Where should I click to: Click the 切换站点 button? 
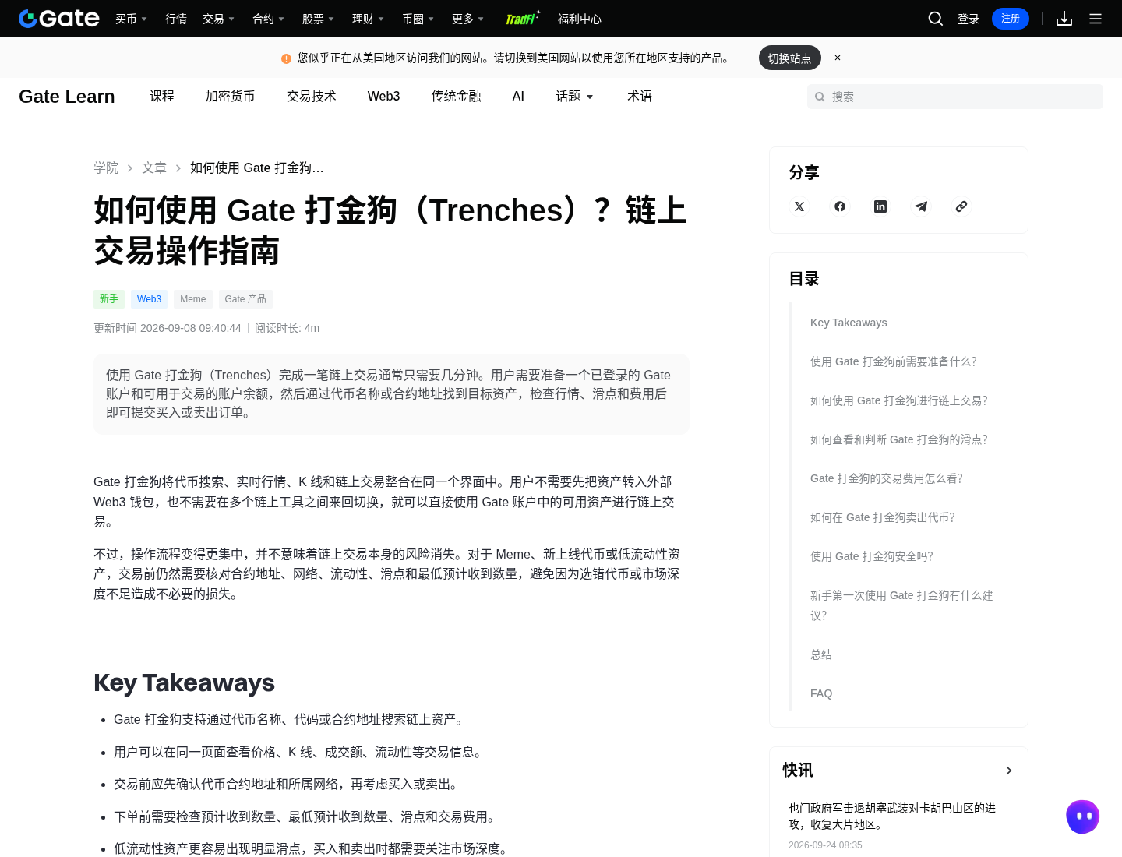coord(790,58)
